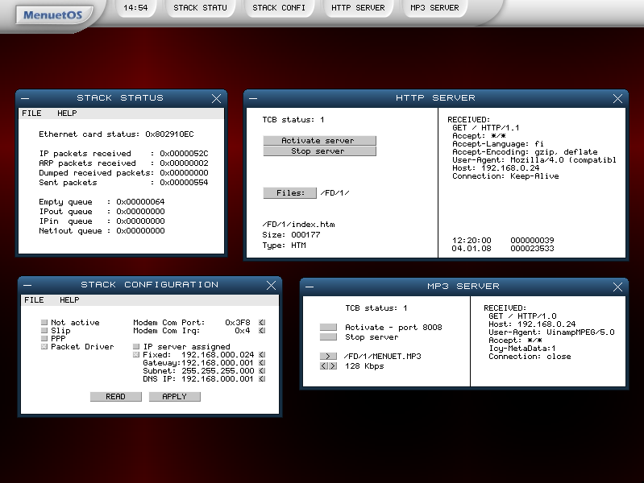The height and width of the screenshot is (483, 644).
Task: Click the edit arrow beside Fixed IP address
Action: [x=262, y=354]
